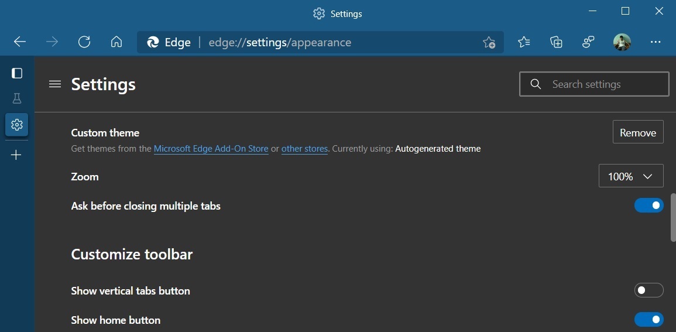676x332 pixels.
Task: Reload the page with refresh icon
Action: 84,42
